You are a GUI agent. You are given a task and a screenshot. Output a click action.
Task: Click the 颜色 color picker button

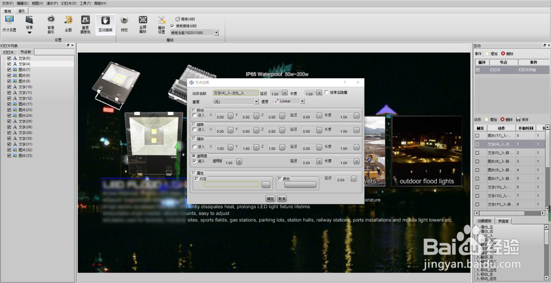[x=300, y=185]
